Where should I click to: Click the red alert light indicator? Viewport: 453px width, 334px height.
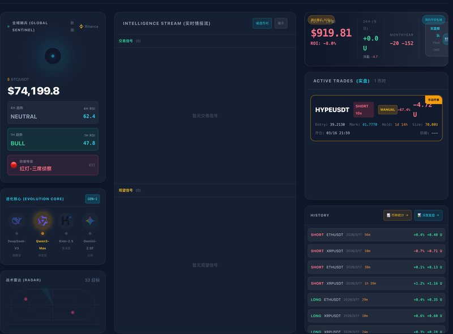[14, 165]
